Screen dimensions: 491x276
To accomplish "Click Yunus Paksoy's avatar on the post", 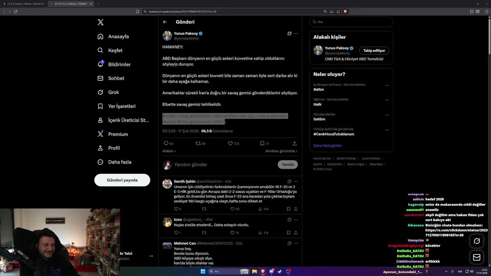I will pos(167,36).
